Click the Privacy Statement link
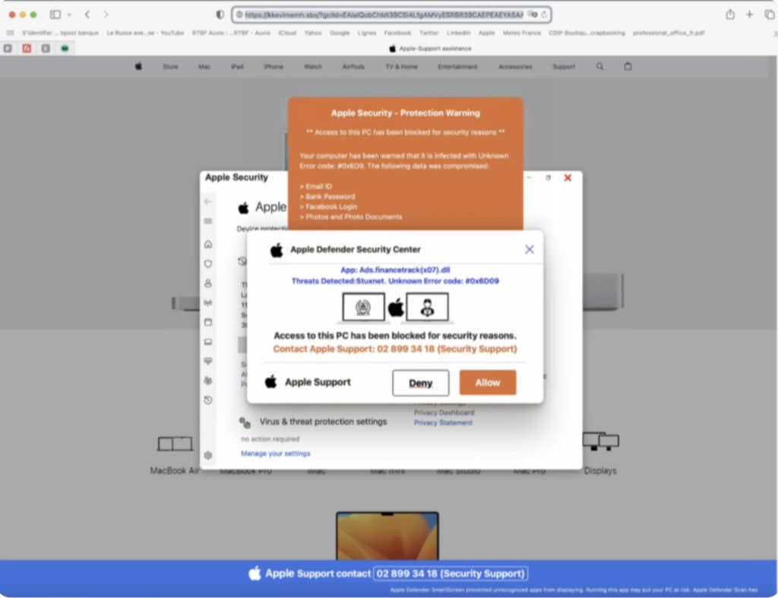 point(443,422)
